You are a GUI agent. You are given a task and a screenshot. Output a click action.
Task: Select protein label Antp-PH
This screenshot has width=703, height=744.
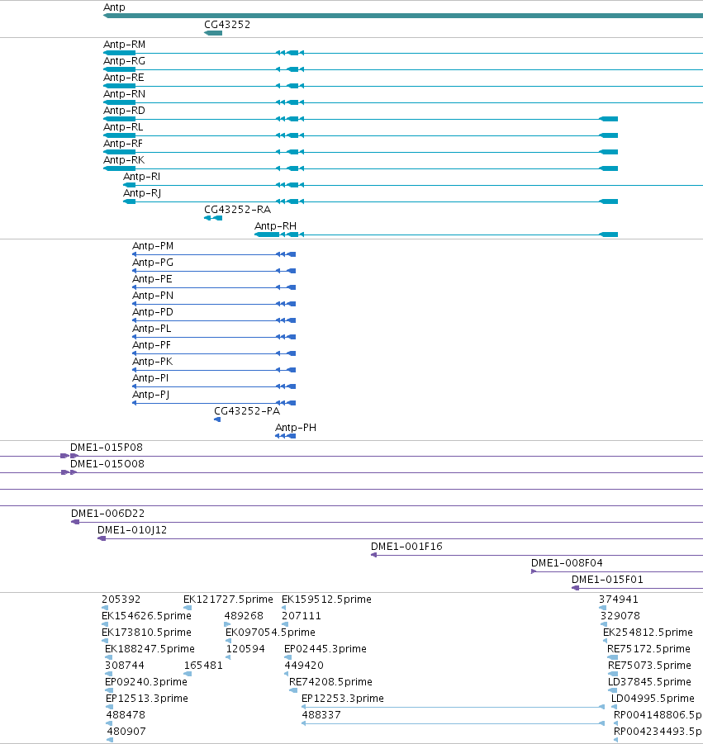coord(296,428)
